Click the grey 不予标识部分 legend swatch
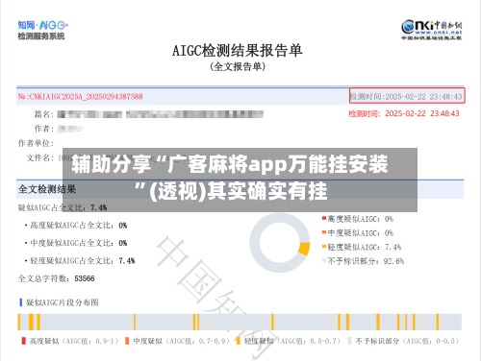 (349, 341)
